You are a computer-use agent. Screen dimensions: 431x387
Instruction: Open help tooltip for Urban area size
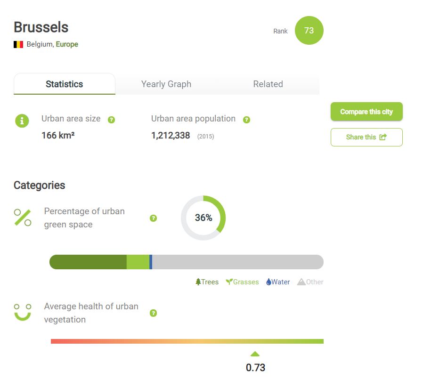111,120
